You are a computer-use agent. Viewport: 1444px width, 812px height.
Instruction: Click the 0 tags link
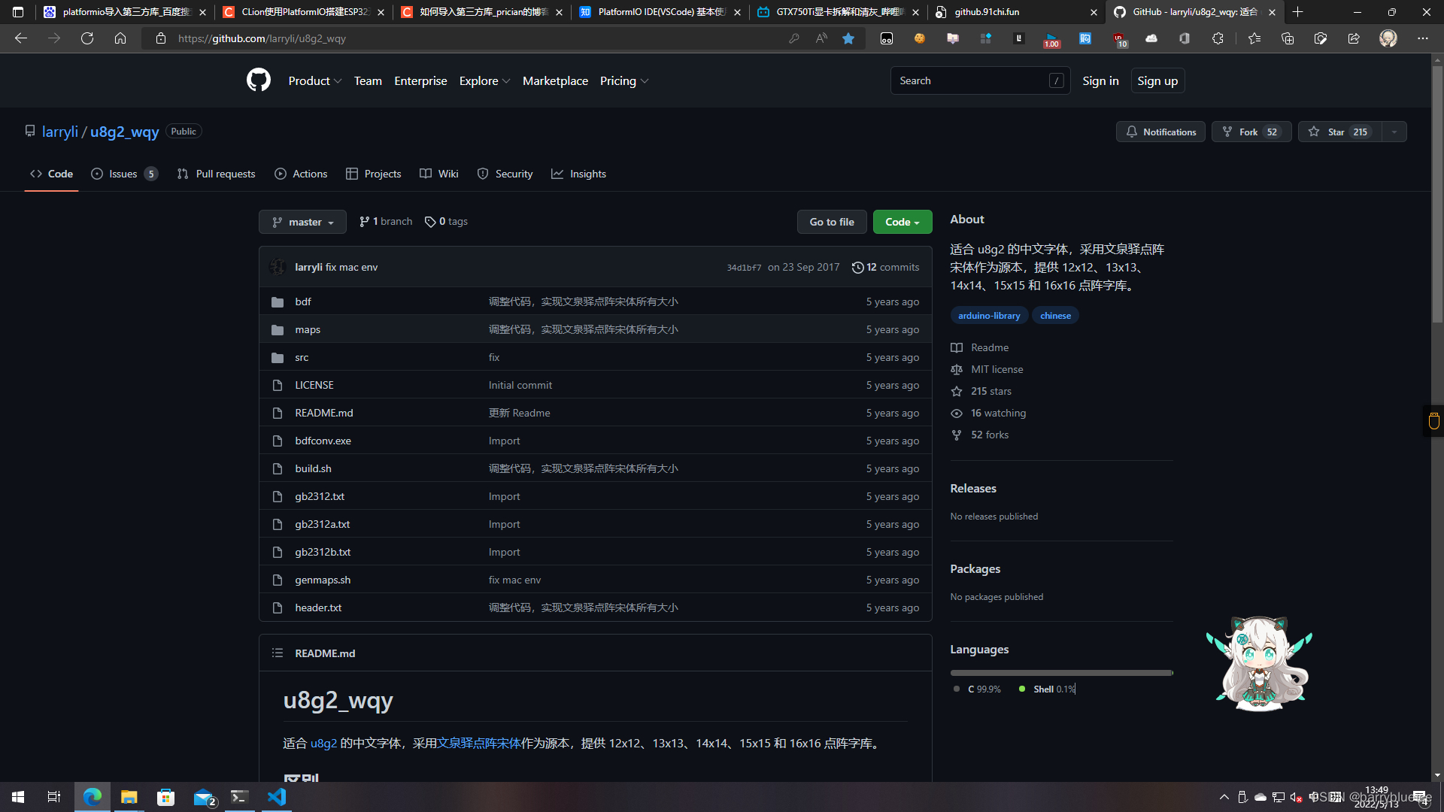[x=446, y=221]
